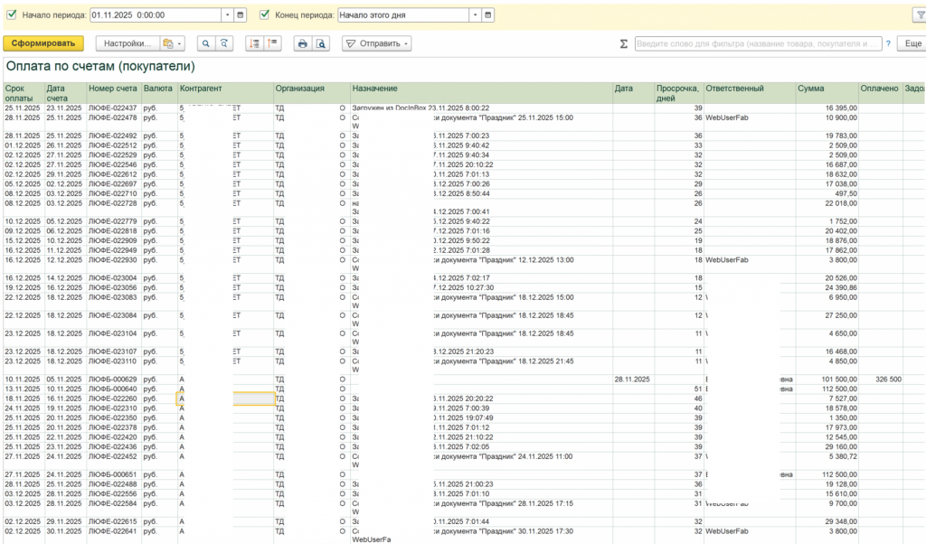Viewport: 926px width, 544px height.
Task: Click the funnel filter icon at top right
Action: (919, 15)
